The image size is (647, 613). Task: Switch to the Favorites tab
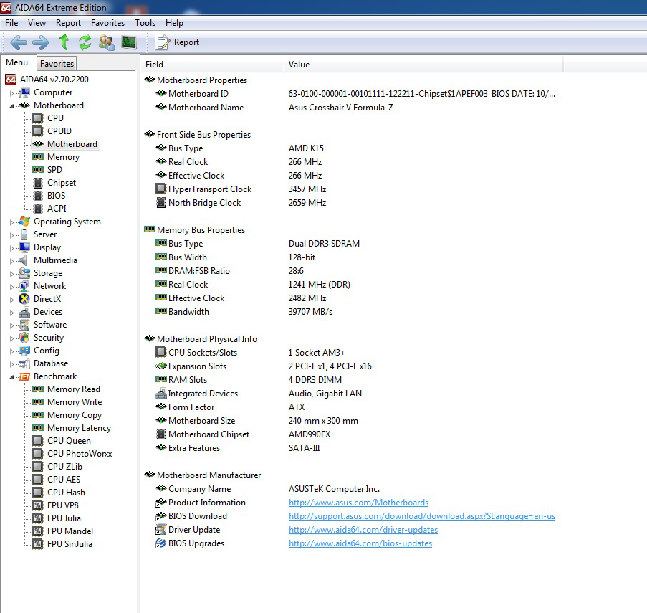57,64
